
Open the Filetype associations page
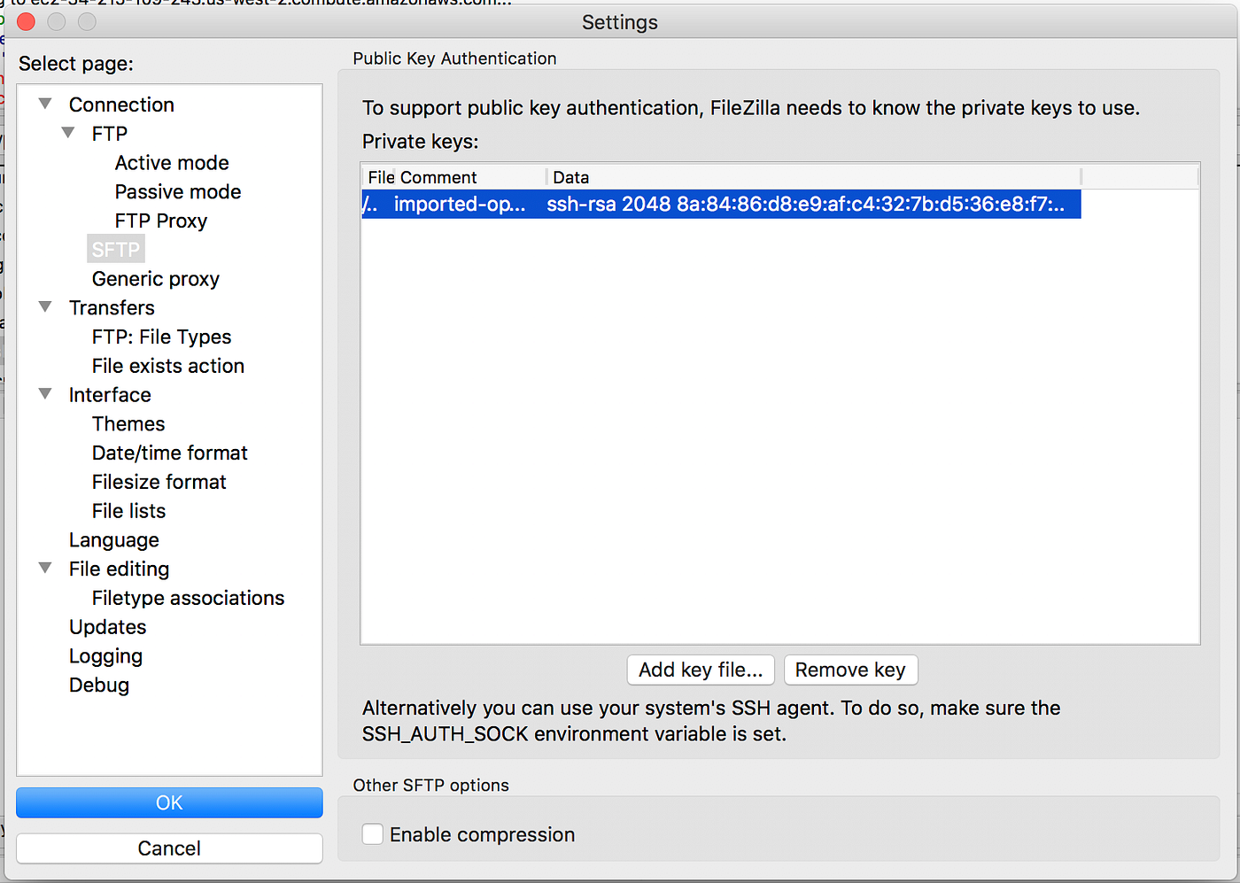[188, 598]
